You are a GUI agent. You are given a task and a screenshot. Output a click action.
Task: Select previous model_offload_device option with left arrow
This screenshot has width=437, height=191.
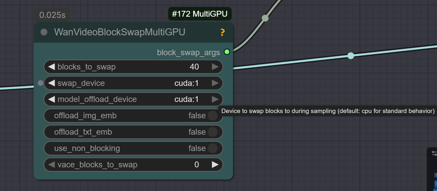pyautogui.click(x=51, y=99)
